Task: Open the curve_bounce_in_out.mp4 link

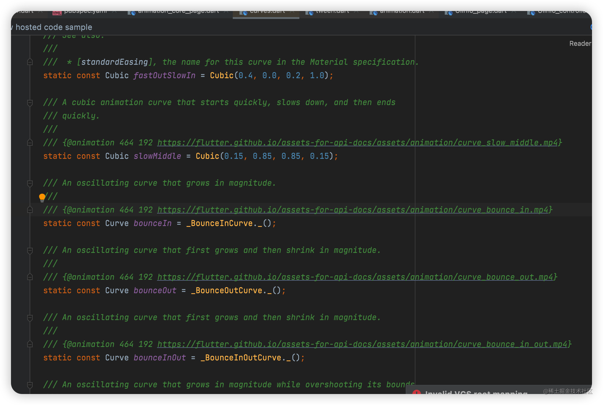Action: (x=362, y=344)
